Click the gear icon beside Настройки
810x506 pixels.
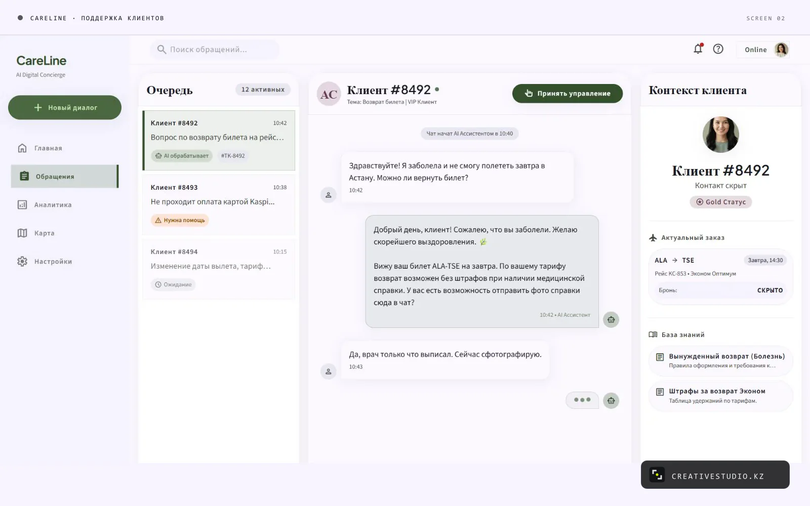coord(22,261)
